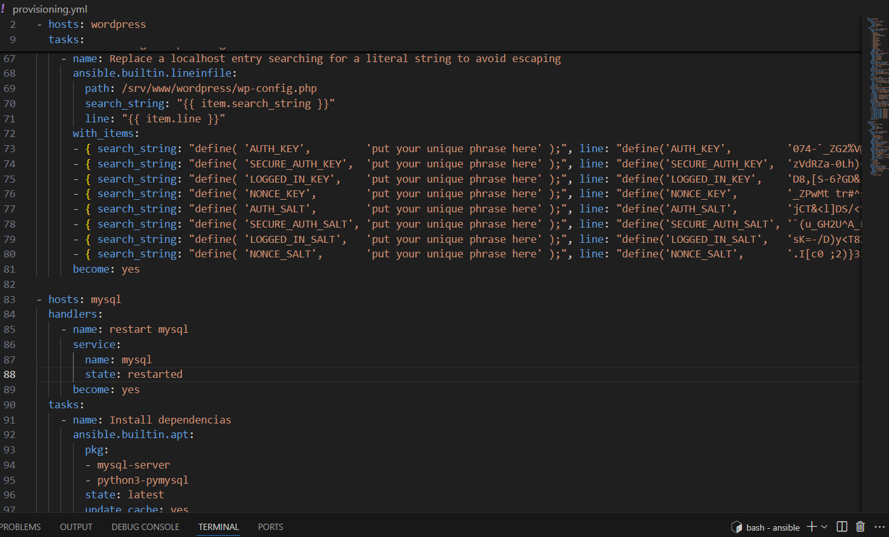Click 'NONCE_KEY' search string on line 76
889x537 pixels.
coord(280,193)
